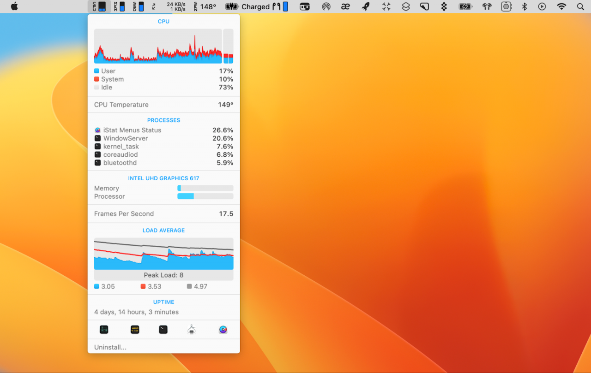The image size is (591, 373).
Task: Open the network speed KB/s menu
Action: (x=175, y=6)
